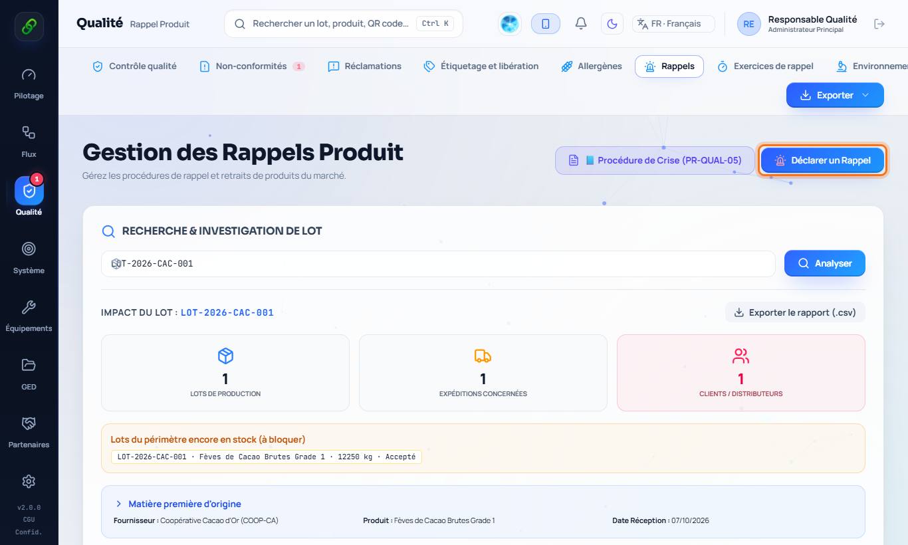The height and width of the screenshot is (545, 908).
Task: Click the Déclarer un Rappel button
Action: (822, 160)
